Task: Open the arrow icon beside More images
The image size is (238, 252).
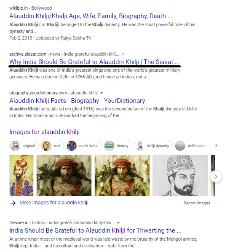Action: pos(13,203)
